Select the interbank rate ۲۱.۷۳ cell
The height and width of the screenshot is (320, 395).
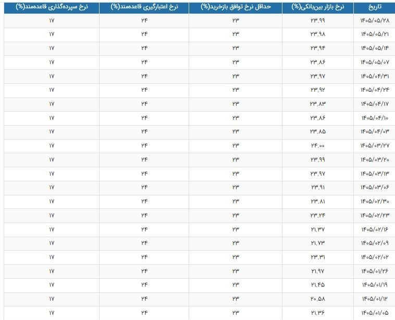point(318,243)
